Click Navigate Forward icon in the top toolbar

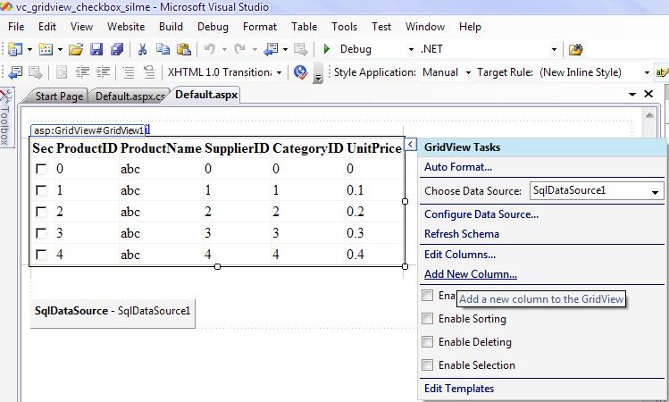(300, 49)
